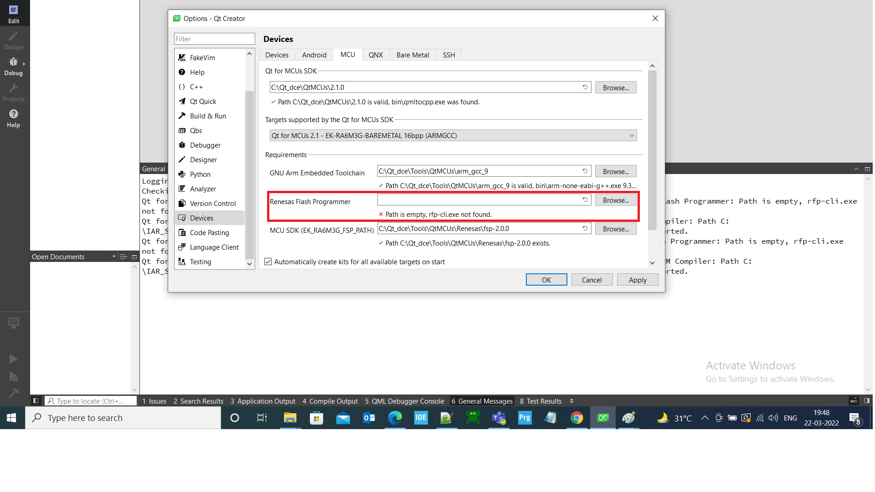Browse for Renesas Flash Programmer path
Image resolution: width=875 pixels, height=492 pixels.
coord(615,200)
